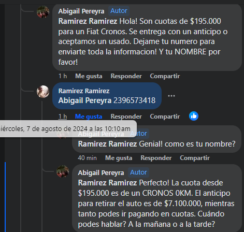The height and width of the screenshot is (232, 244).
Task: Click the Ramirez Ramirez mention in the Hola comment
Action: pyautogui.click(x=88, y=21)
